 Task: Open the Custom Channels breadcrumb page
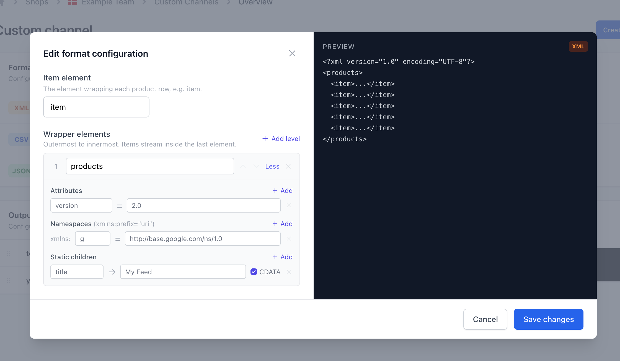tap(186, 3)
